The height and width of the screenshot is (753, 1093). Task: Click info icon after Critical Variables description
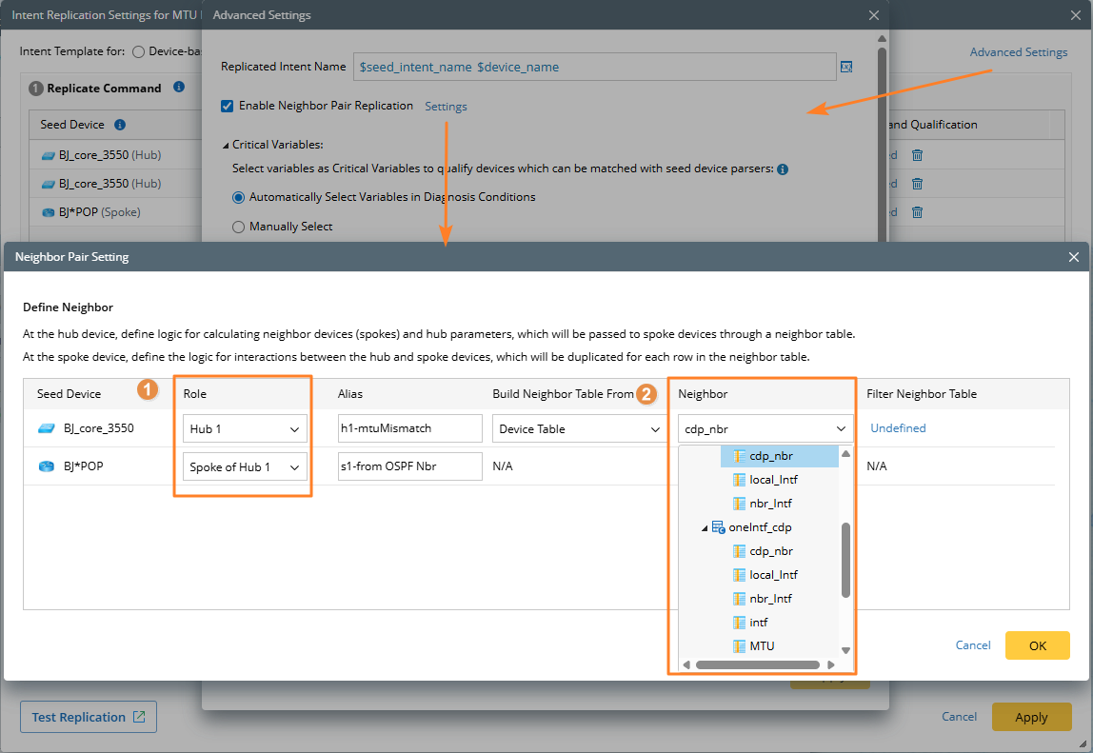click(x=782, y=169)
